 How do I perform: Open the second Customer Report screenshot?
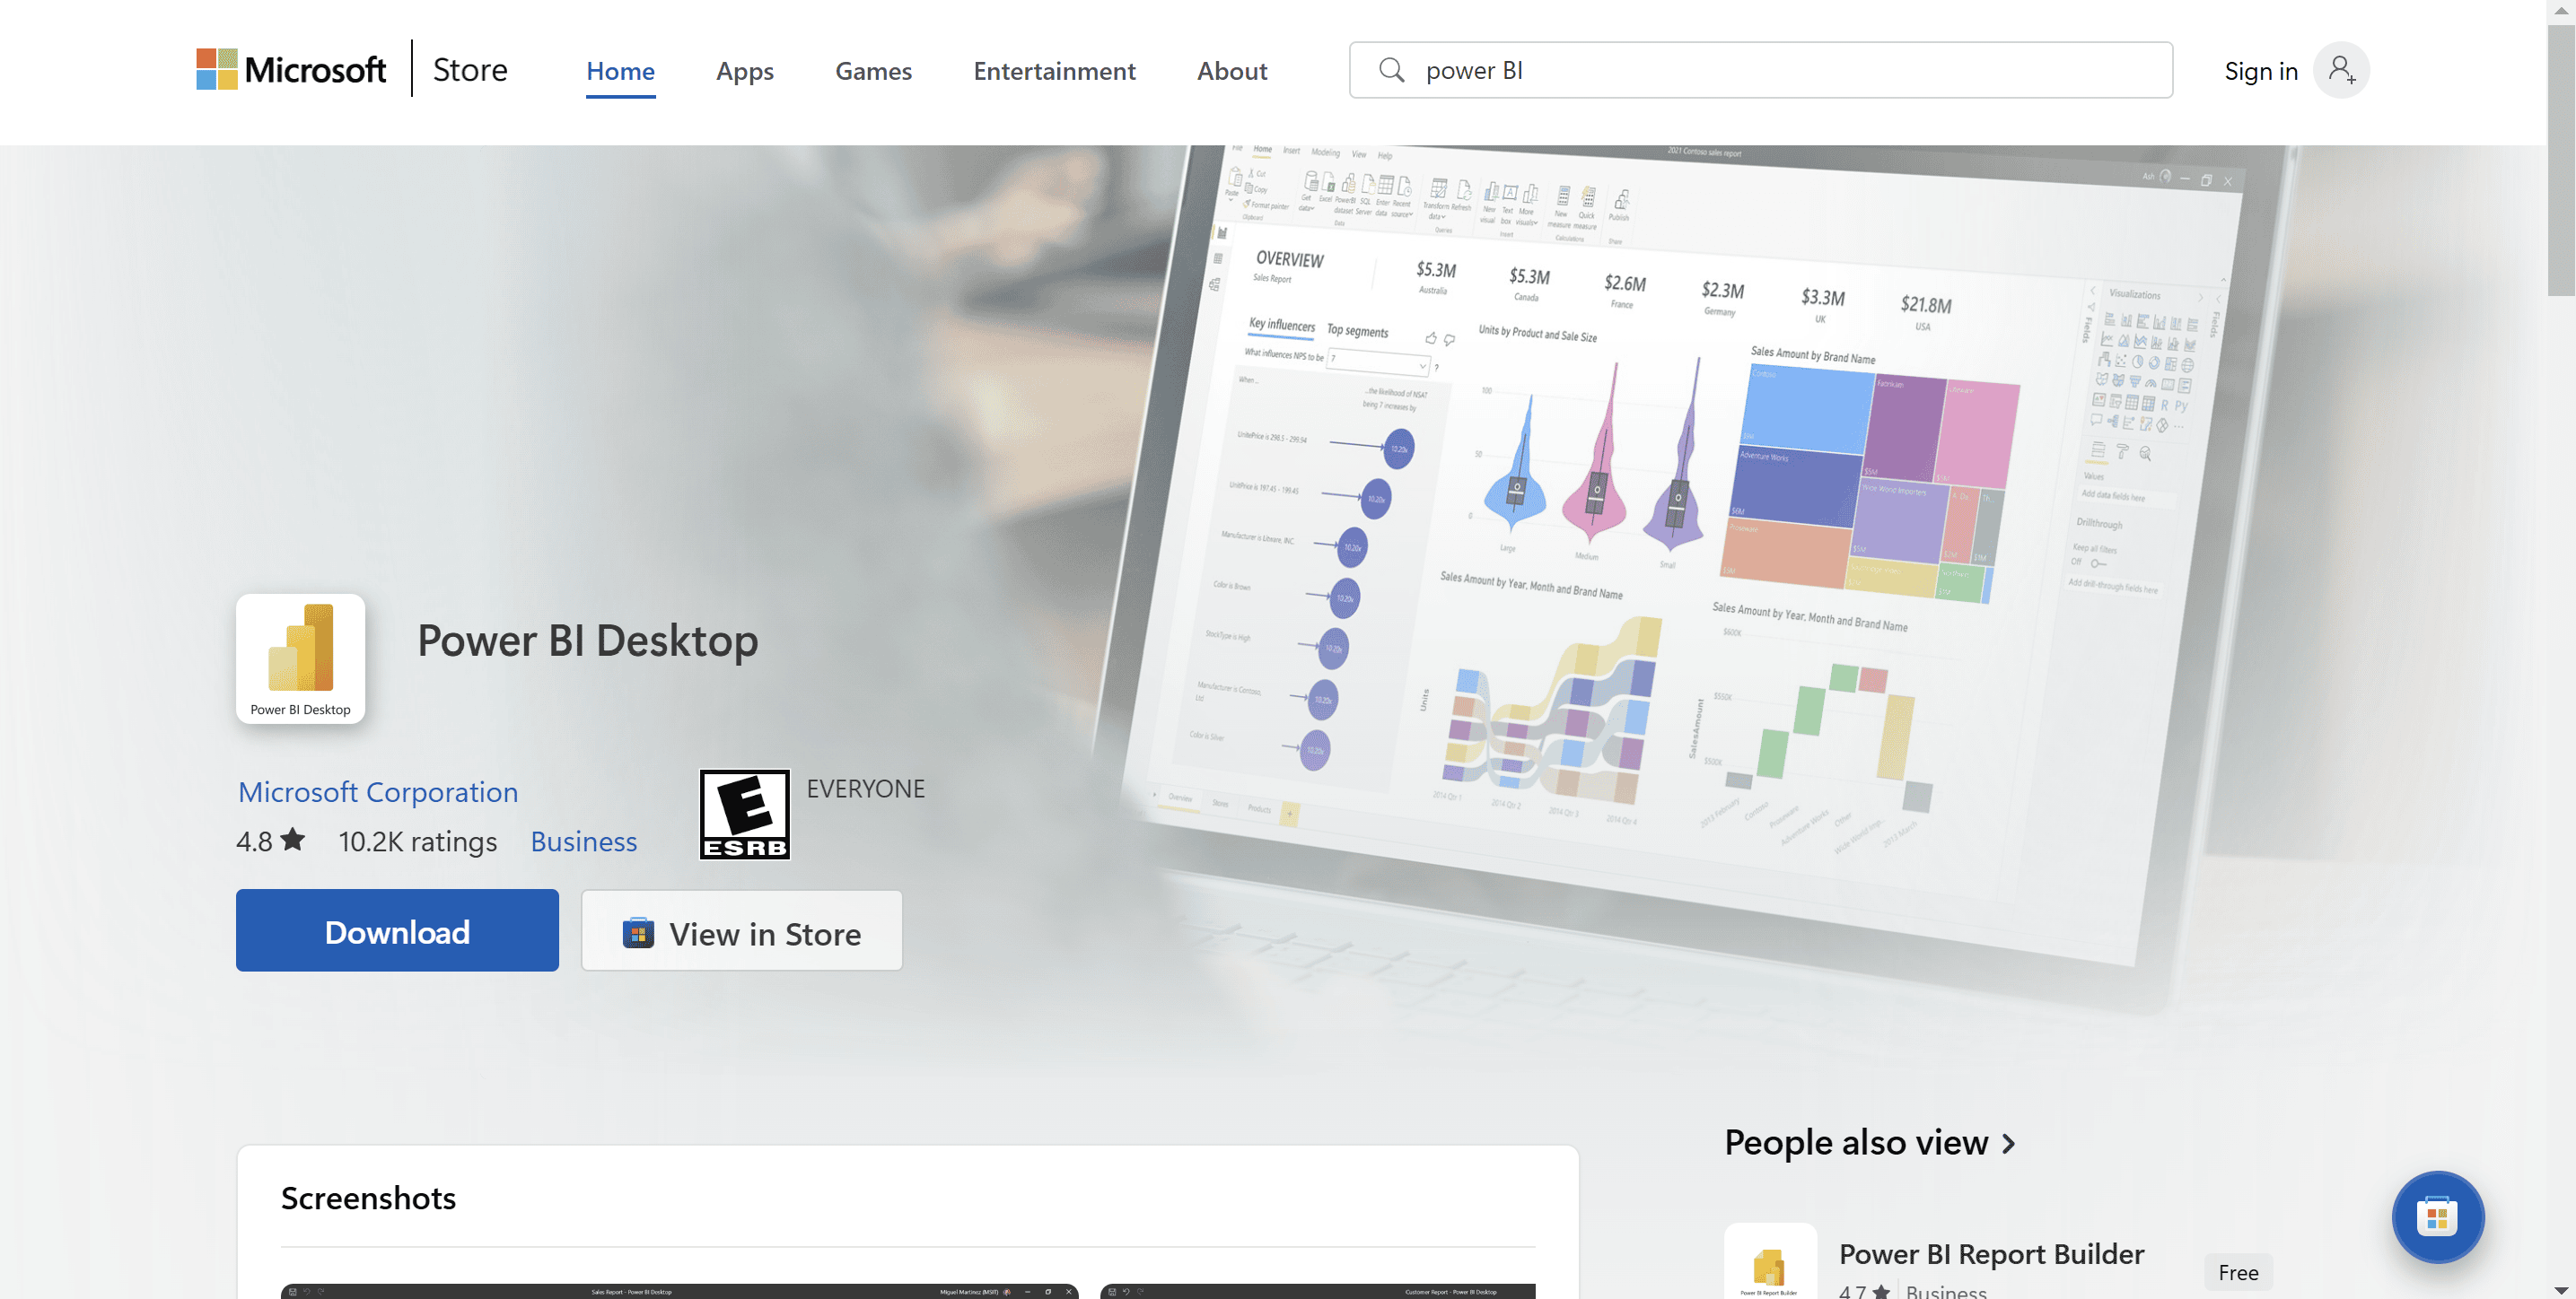point(1318,1291)
